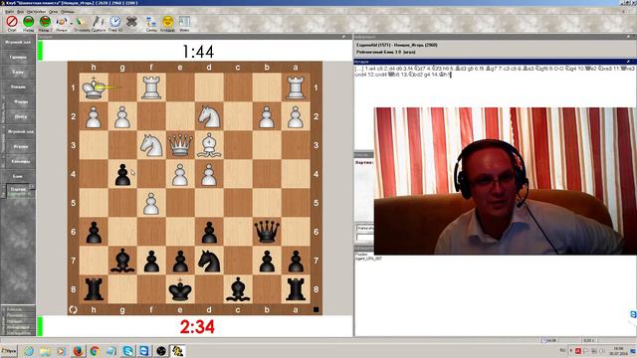Click the gray crossed X toolbar icon

click(131, 22)
